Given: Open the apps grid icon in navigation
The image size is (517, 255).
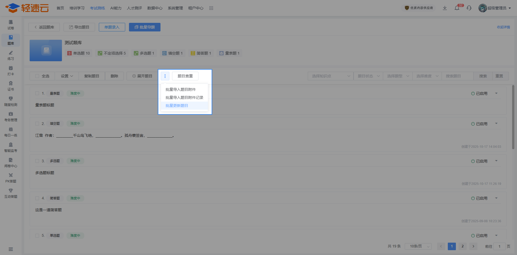Looking at the screenshot, I should pyautogui.click(x=211, y=8).
